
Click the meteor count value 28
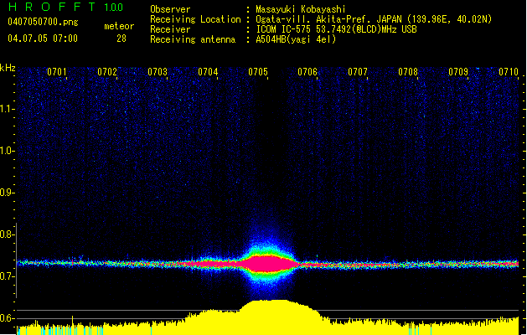(x=121, y=39)
